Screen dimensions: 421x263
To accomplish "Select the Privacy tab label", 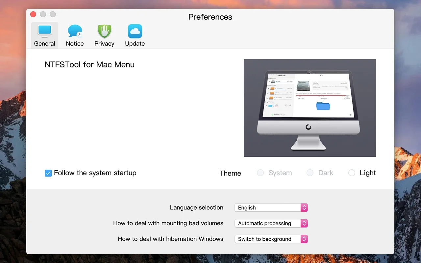I will click(104, 44).
